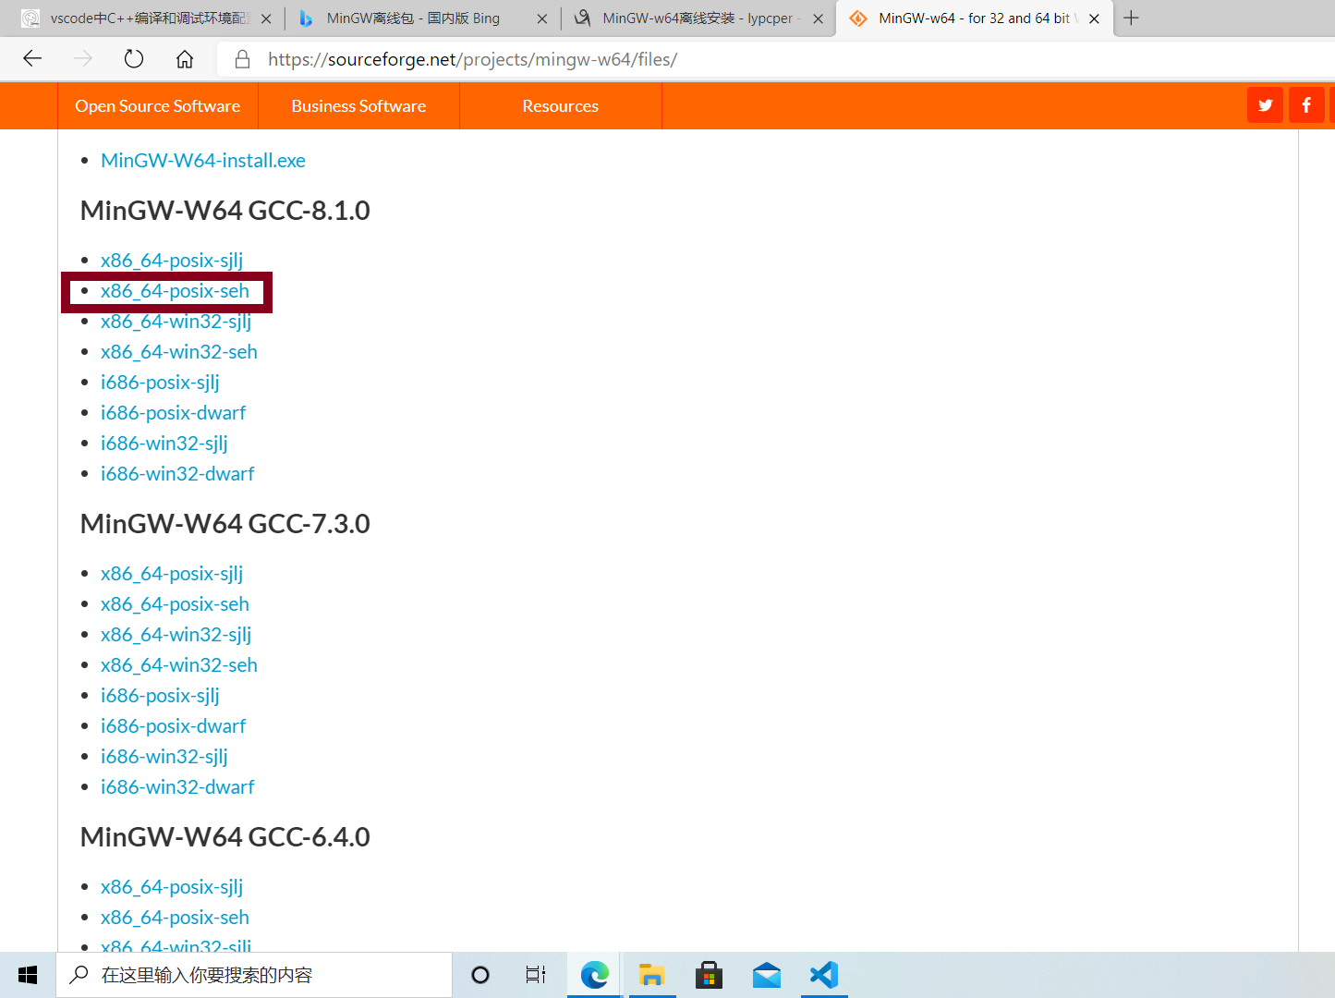
Task: Open a new browser tab
Action: pos(1131,18)
